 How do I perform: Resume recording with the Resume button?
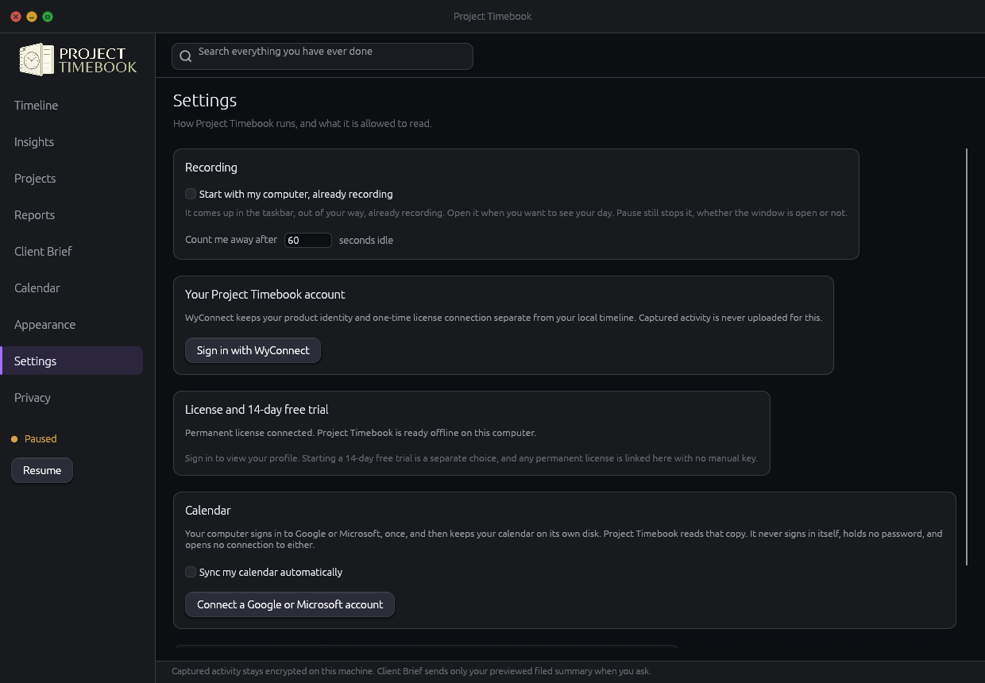42,470
